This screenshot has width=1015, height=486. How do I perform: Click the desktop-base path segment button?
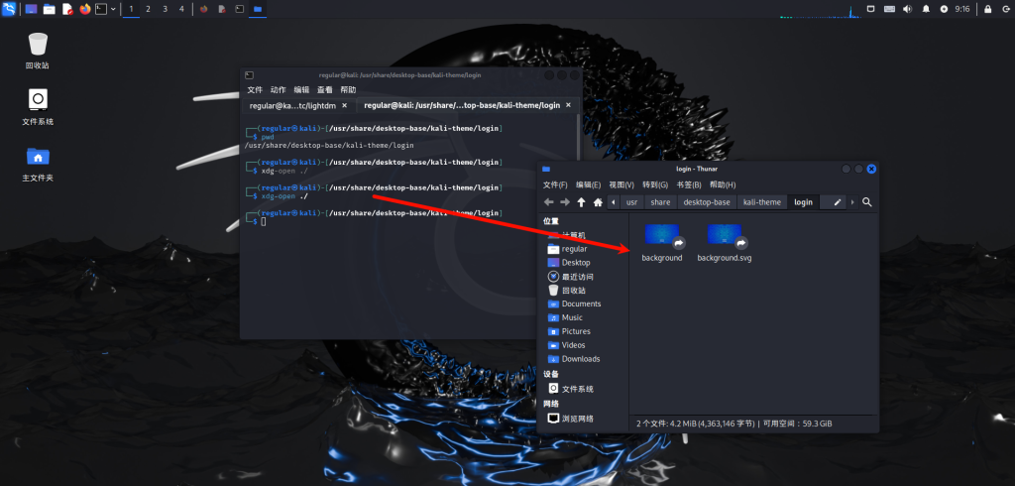pos(707,202)
